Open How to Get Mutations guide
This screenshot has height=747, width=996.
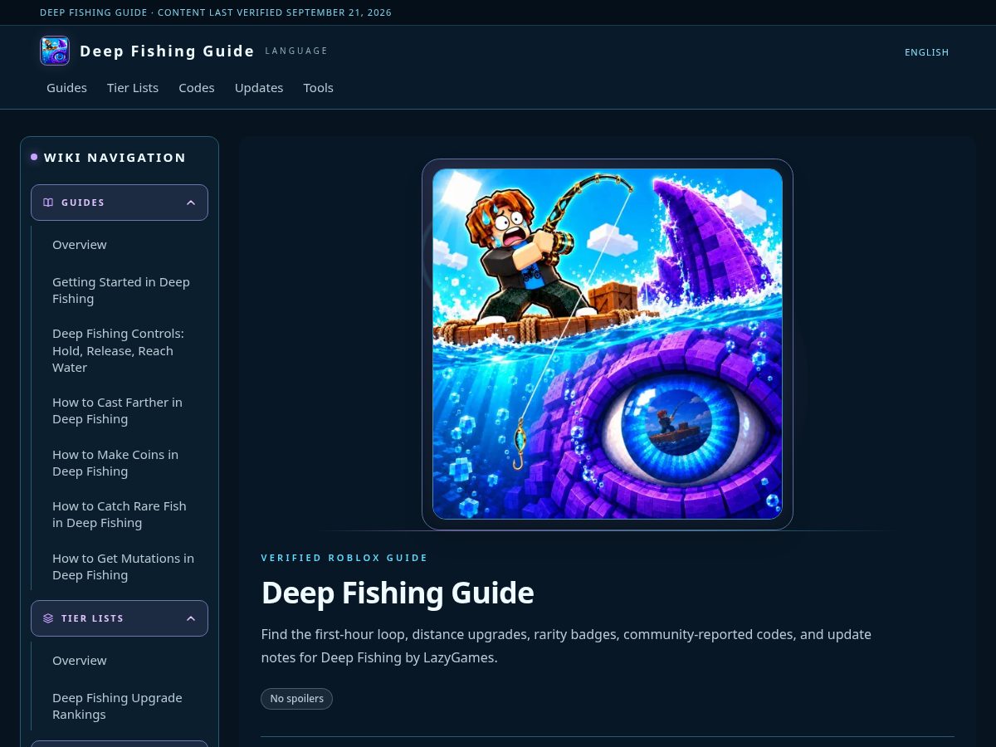pos(123,567)
